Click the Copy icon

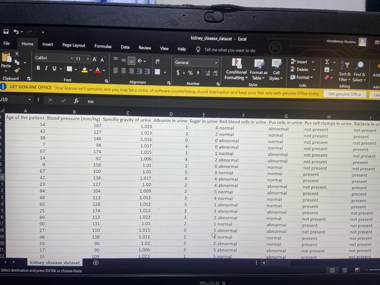[17, 62]
